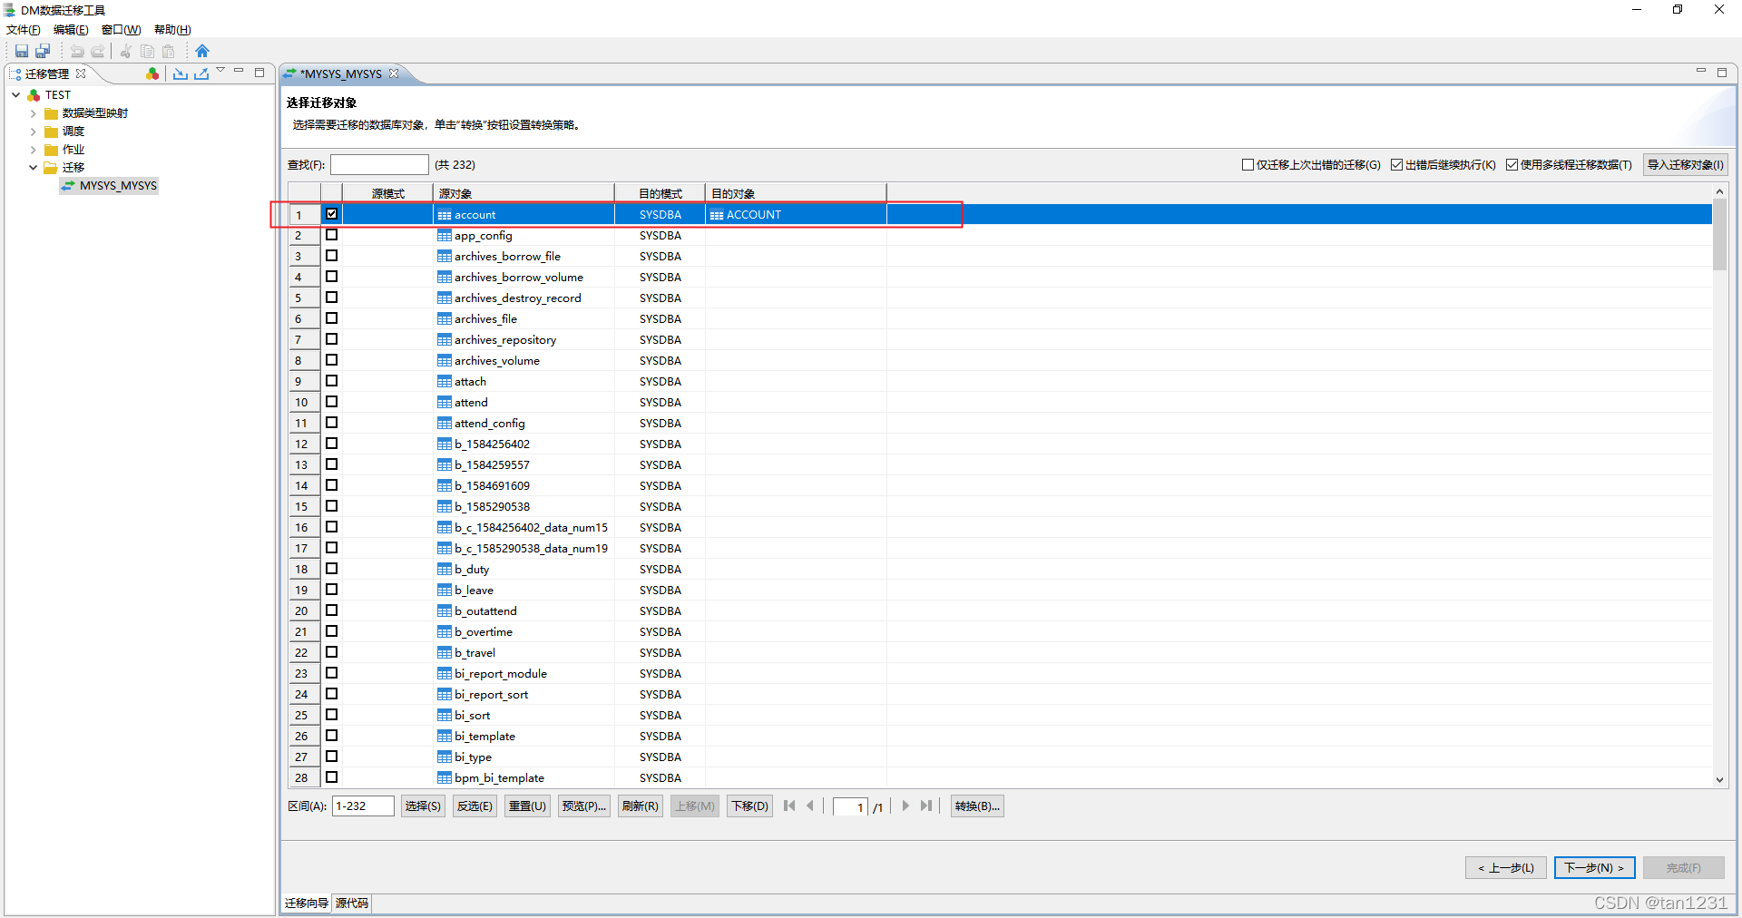Check the bpm_bi_template row checkbox
1742x918 pixels.
(332, 777)
